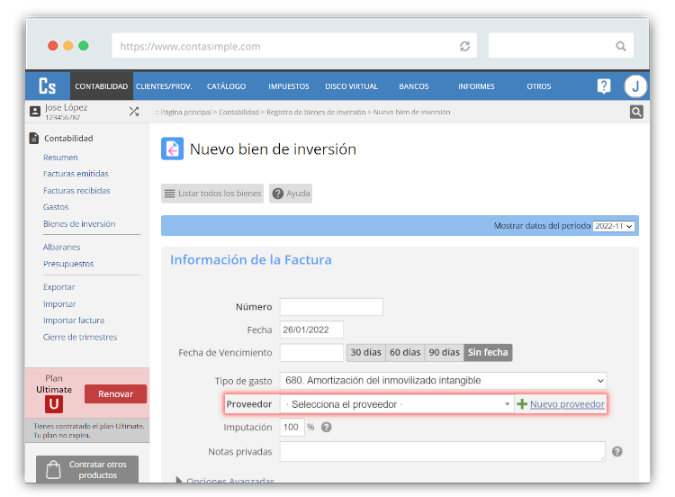Open Importar in the sidebar
The height and width of the screenshot is (497, 675).
(59, 304)
